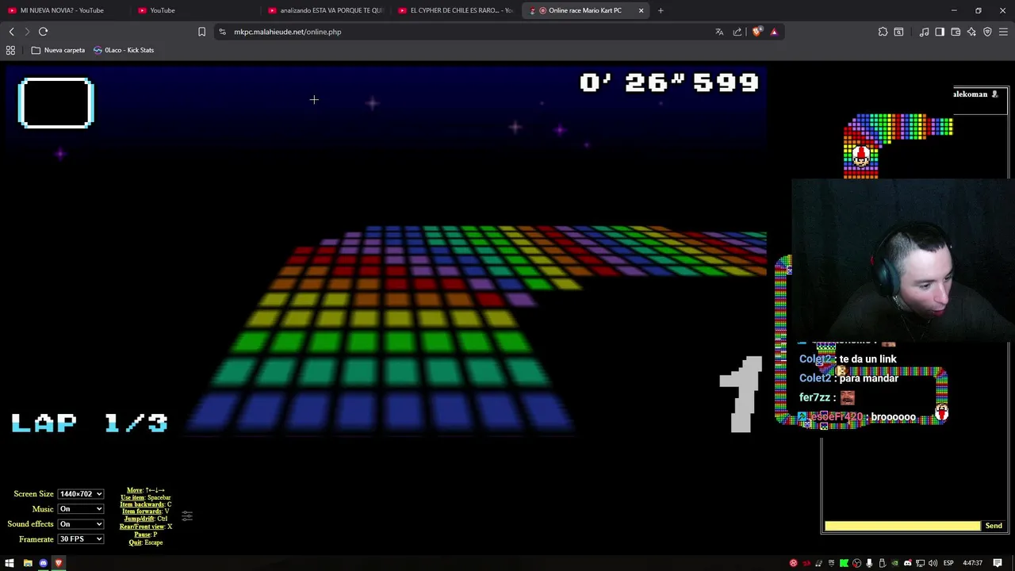
Task: Click the ESP language indicator in the taskbar
Action: click(948, 563)
